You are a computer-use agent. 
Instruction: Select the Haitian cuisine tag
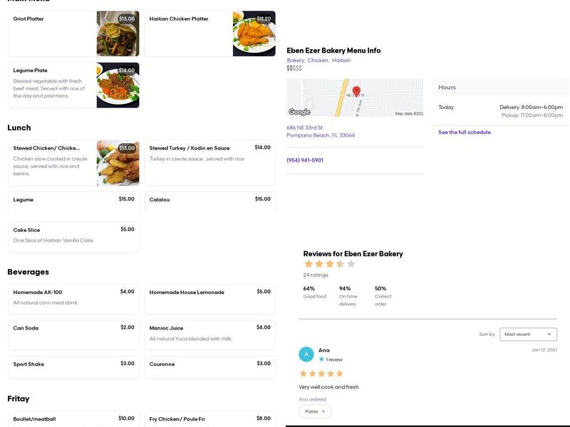(x=340, y=60)
